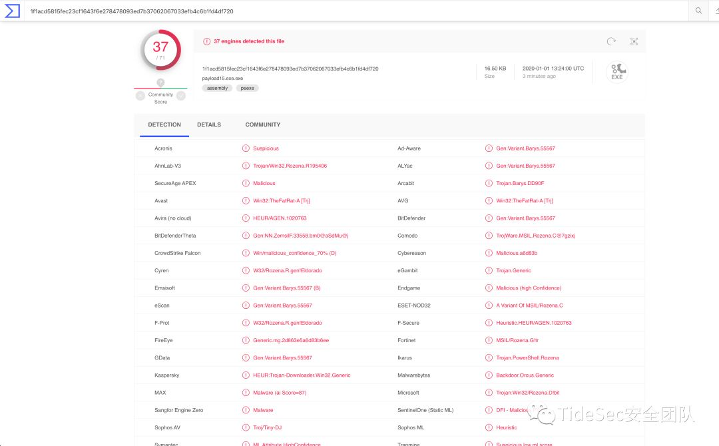Click the alert icon in the FireEye row

pyautogui.click(x=246, y=341)
